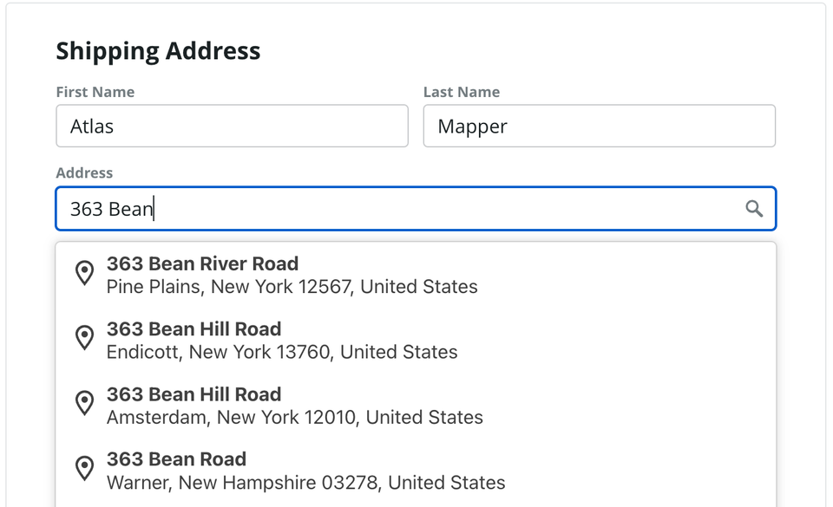Click the pin icon beside 363 Bean Road
This screenshot has width=833, height=507.
84,469
